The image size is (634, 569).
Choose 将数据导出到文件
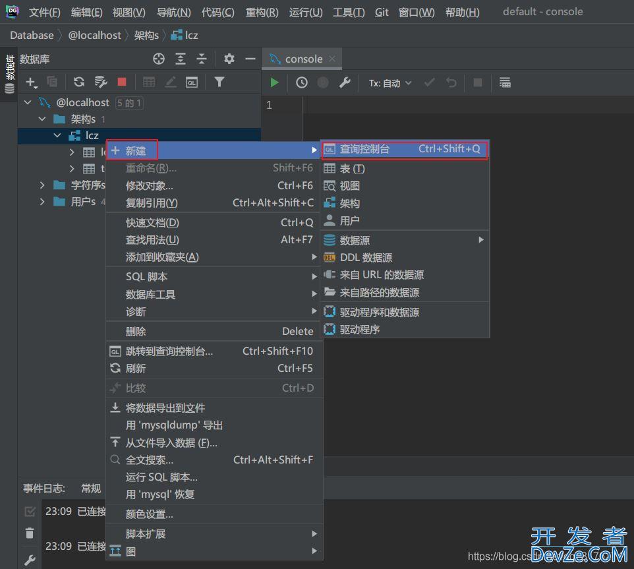click(x=214, y=407)
